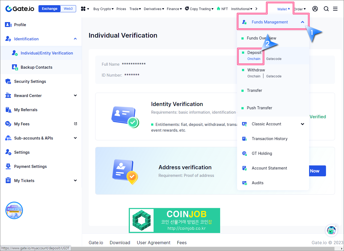Open the Order menu

(x=300, y=9)
